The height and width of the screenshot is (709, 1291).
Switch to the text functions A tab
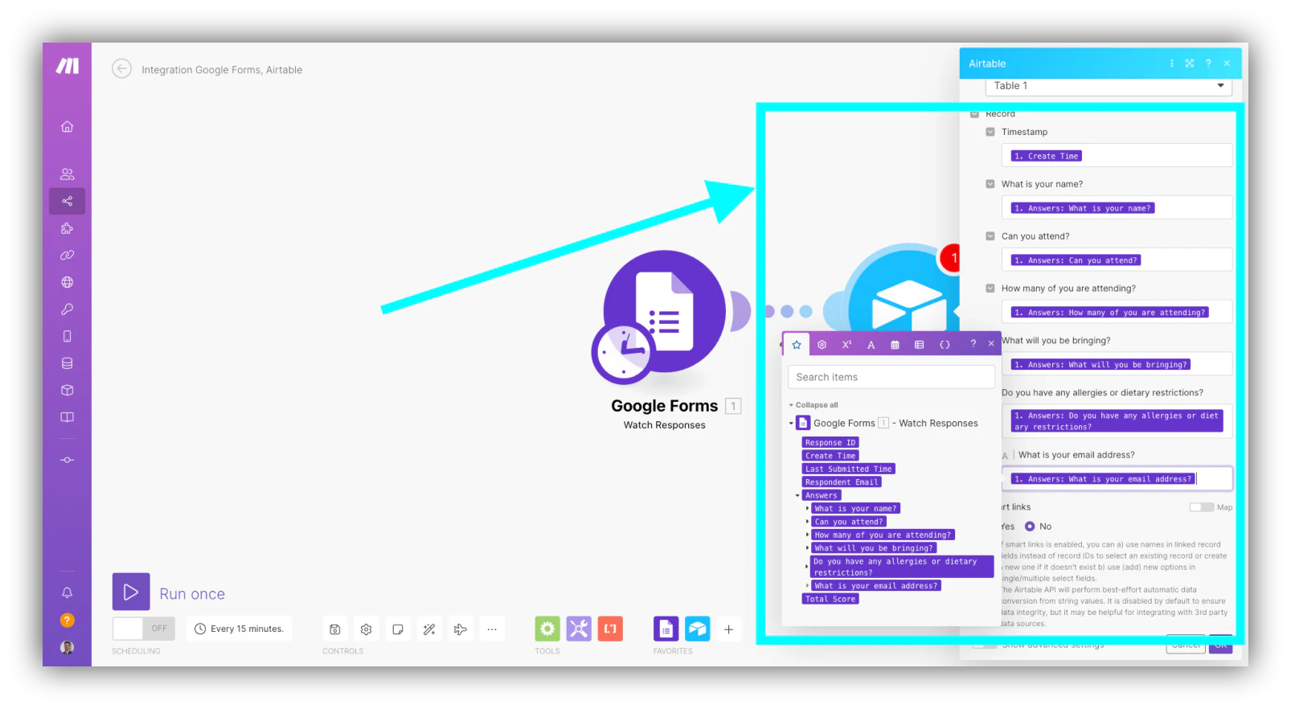point(871,345)
